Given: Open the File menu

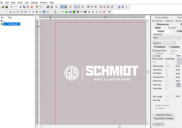Looking at the screenshot, I should point(2,2).
